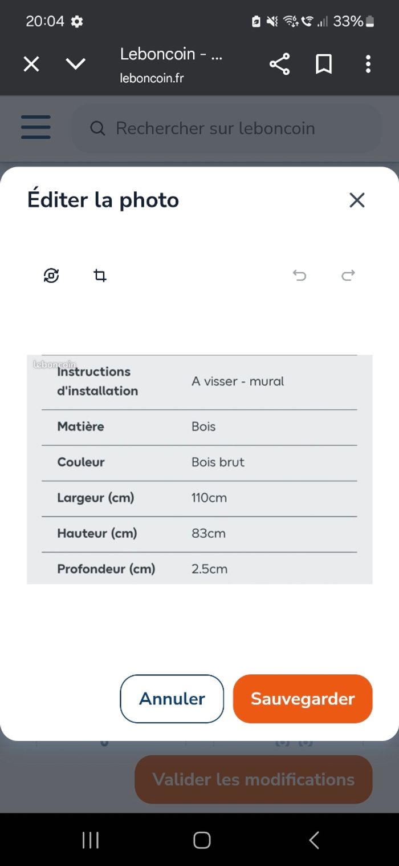Expand the browser tab chevron
Screen dimensions: 399x866
tap(75, 64)
